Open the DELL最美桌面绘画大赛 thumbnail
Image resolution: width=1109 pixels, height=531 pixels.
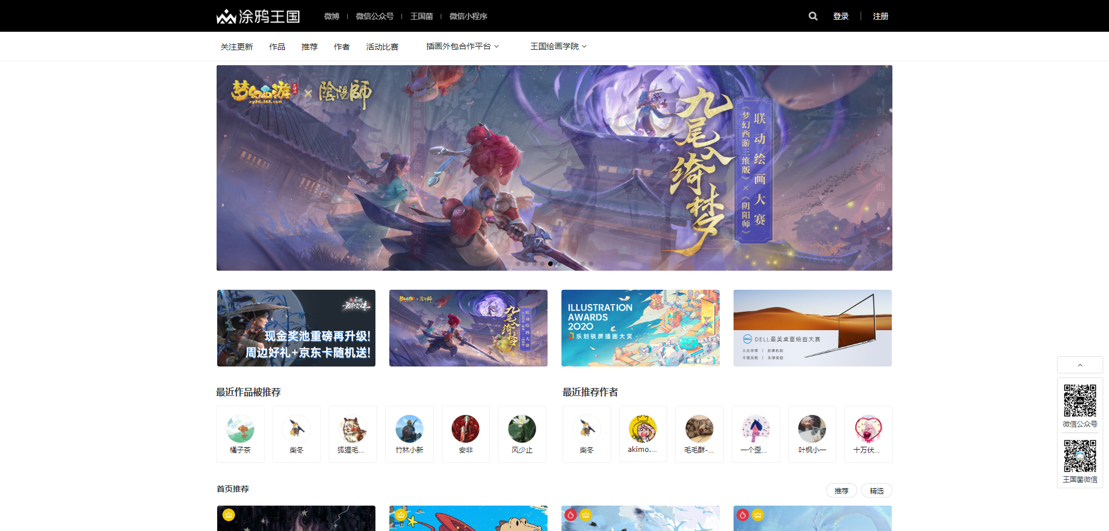point(813,328)
